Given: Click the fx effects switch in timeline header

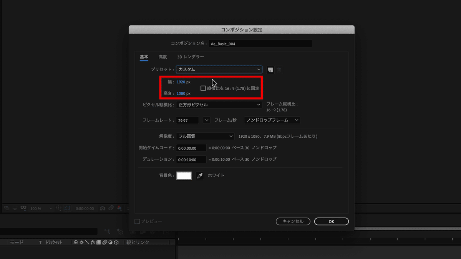Looking at the screenshot, I should [93, 243].
